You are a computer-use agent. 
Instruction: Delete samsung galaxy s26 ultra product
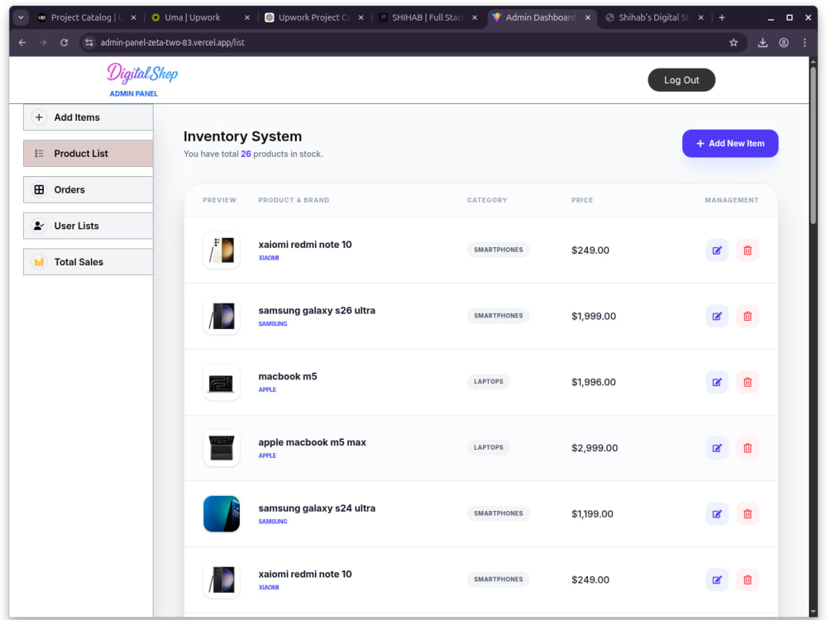click(x=748, y=317)
